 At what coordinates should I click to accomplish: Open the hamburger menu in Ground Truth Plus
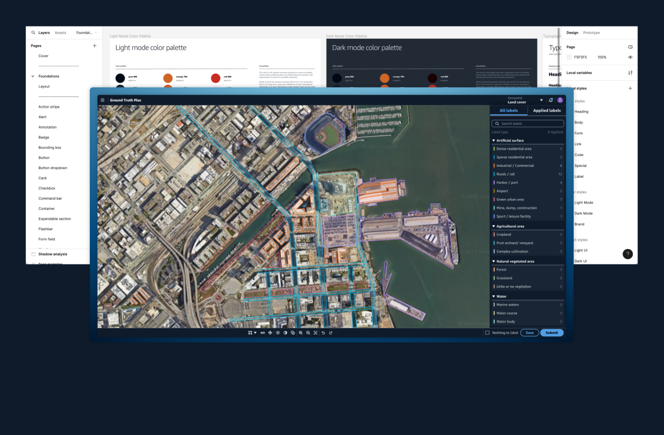(103, 100)
